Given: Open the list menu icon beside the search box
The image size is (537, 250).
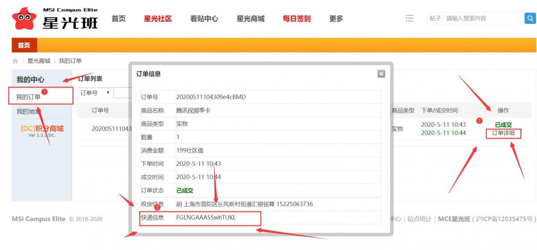Looking at the screenshot, I should pyautogui.click(x=409, y=18).
